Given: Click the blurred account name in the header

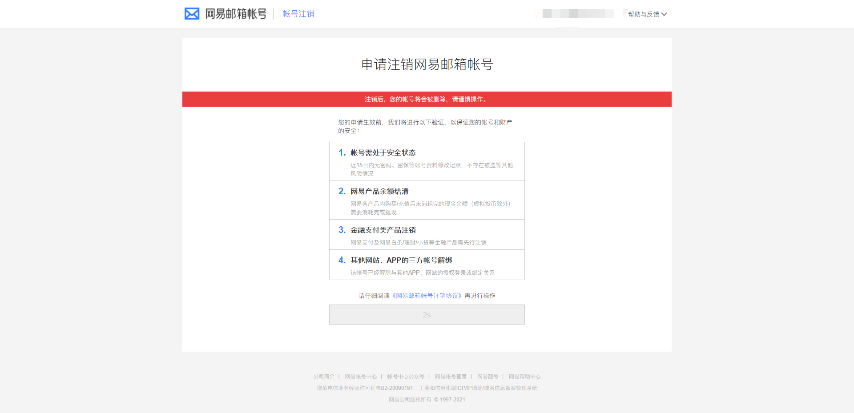Looking at the screenshot, I should click(x=574, y=13).
